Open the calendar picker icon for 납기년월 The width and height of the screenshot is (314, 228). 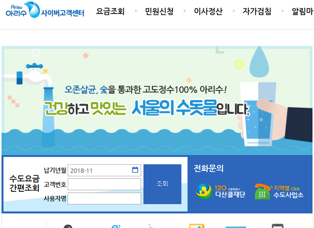tap(135, 170)
